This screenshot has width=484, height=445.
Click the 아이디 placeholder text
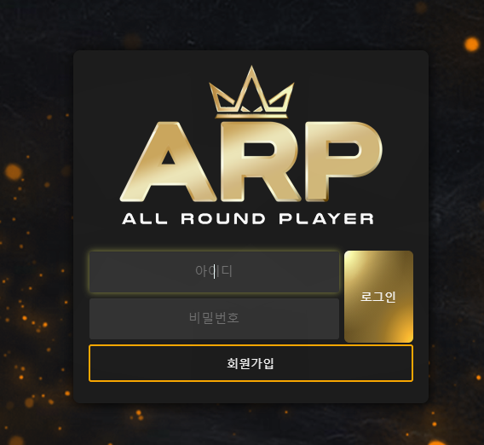point(214,271)
